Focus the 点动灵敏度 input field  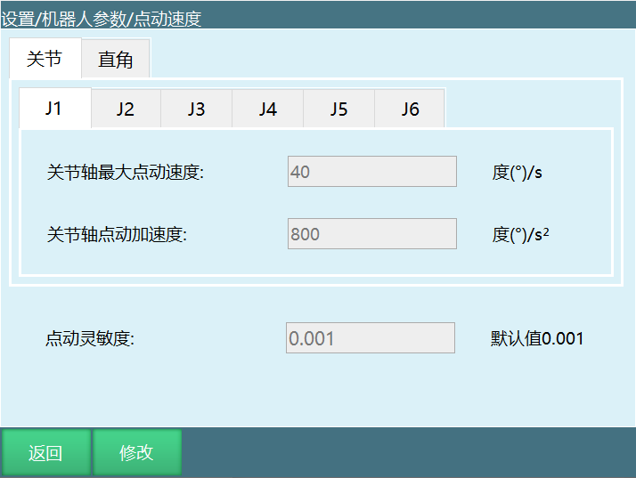[x=370, y=338]
